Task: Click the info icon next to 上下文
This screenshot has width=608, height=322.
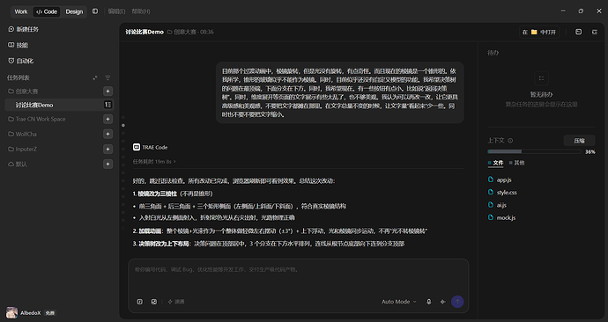Action: [x=510, y=141]
